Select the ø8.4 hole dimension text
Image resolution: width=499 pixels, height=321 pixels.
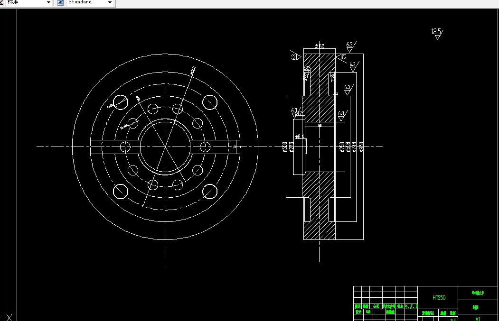pos(300,137)
